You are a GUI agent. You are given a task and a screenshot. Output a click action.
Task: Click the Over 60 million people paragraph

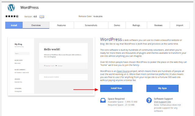[x=144, y=63]
